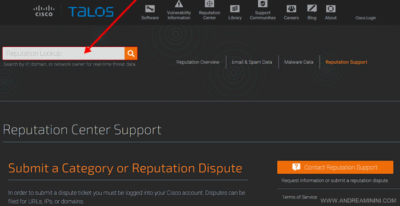Click the Support Communities shield icon
Viewport: 400px width, 206px height.
[262, 4]
